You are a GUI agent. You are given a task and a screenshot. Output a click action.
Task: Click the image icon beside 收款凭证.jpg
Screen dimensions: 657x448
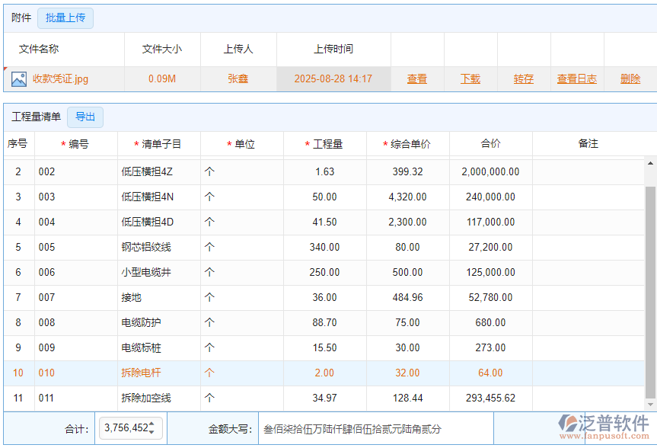tap(21, 78)
